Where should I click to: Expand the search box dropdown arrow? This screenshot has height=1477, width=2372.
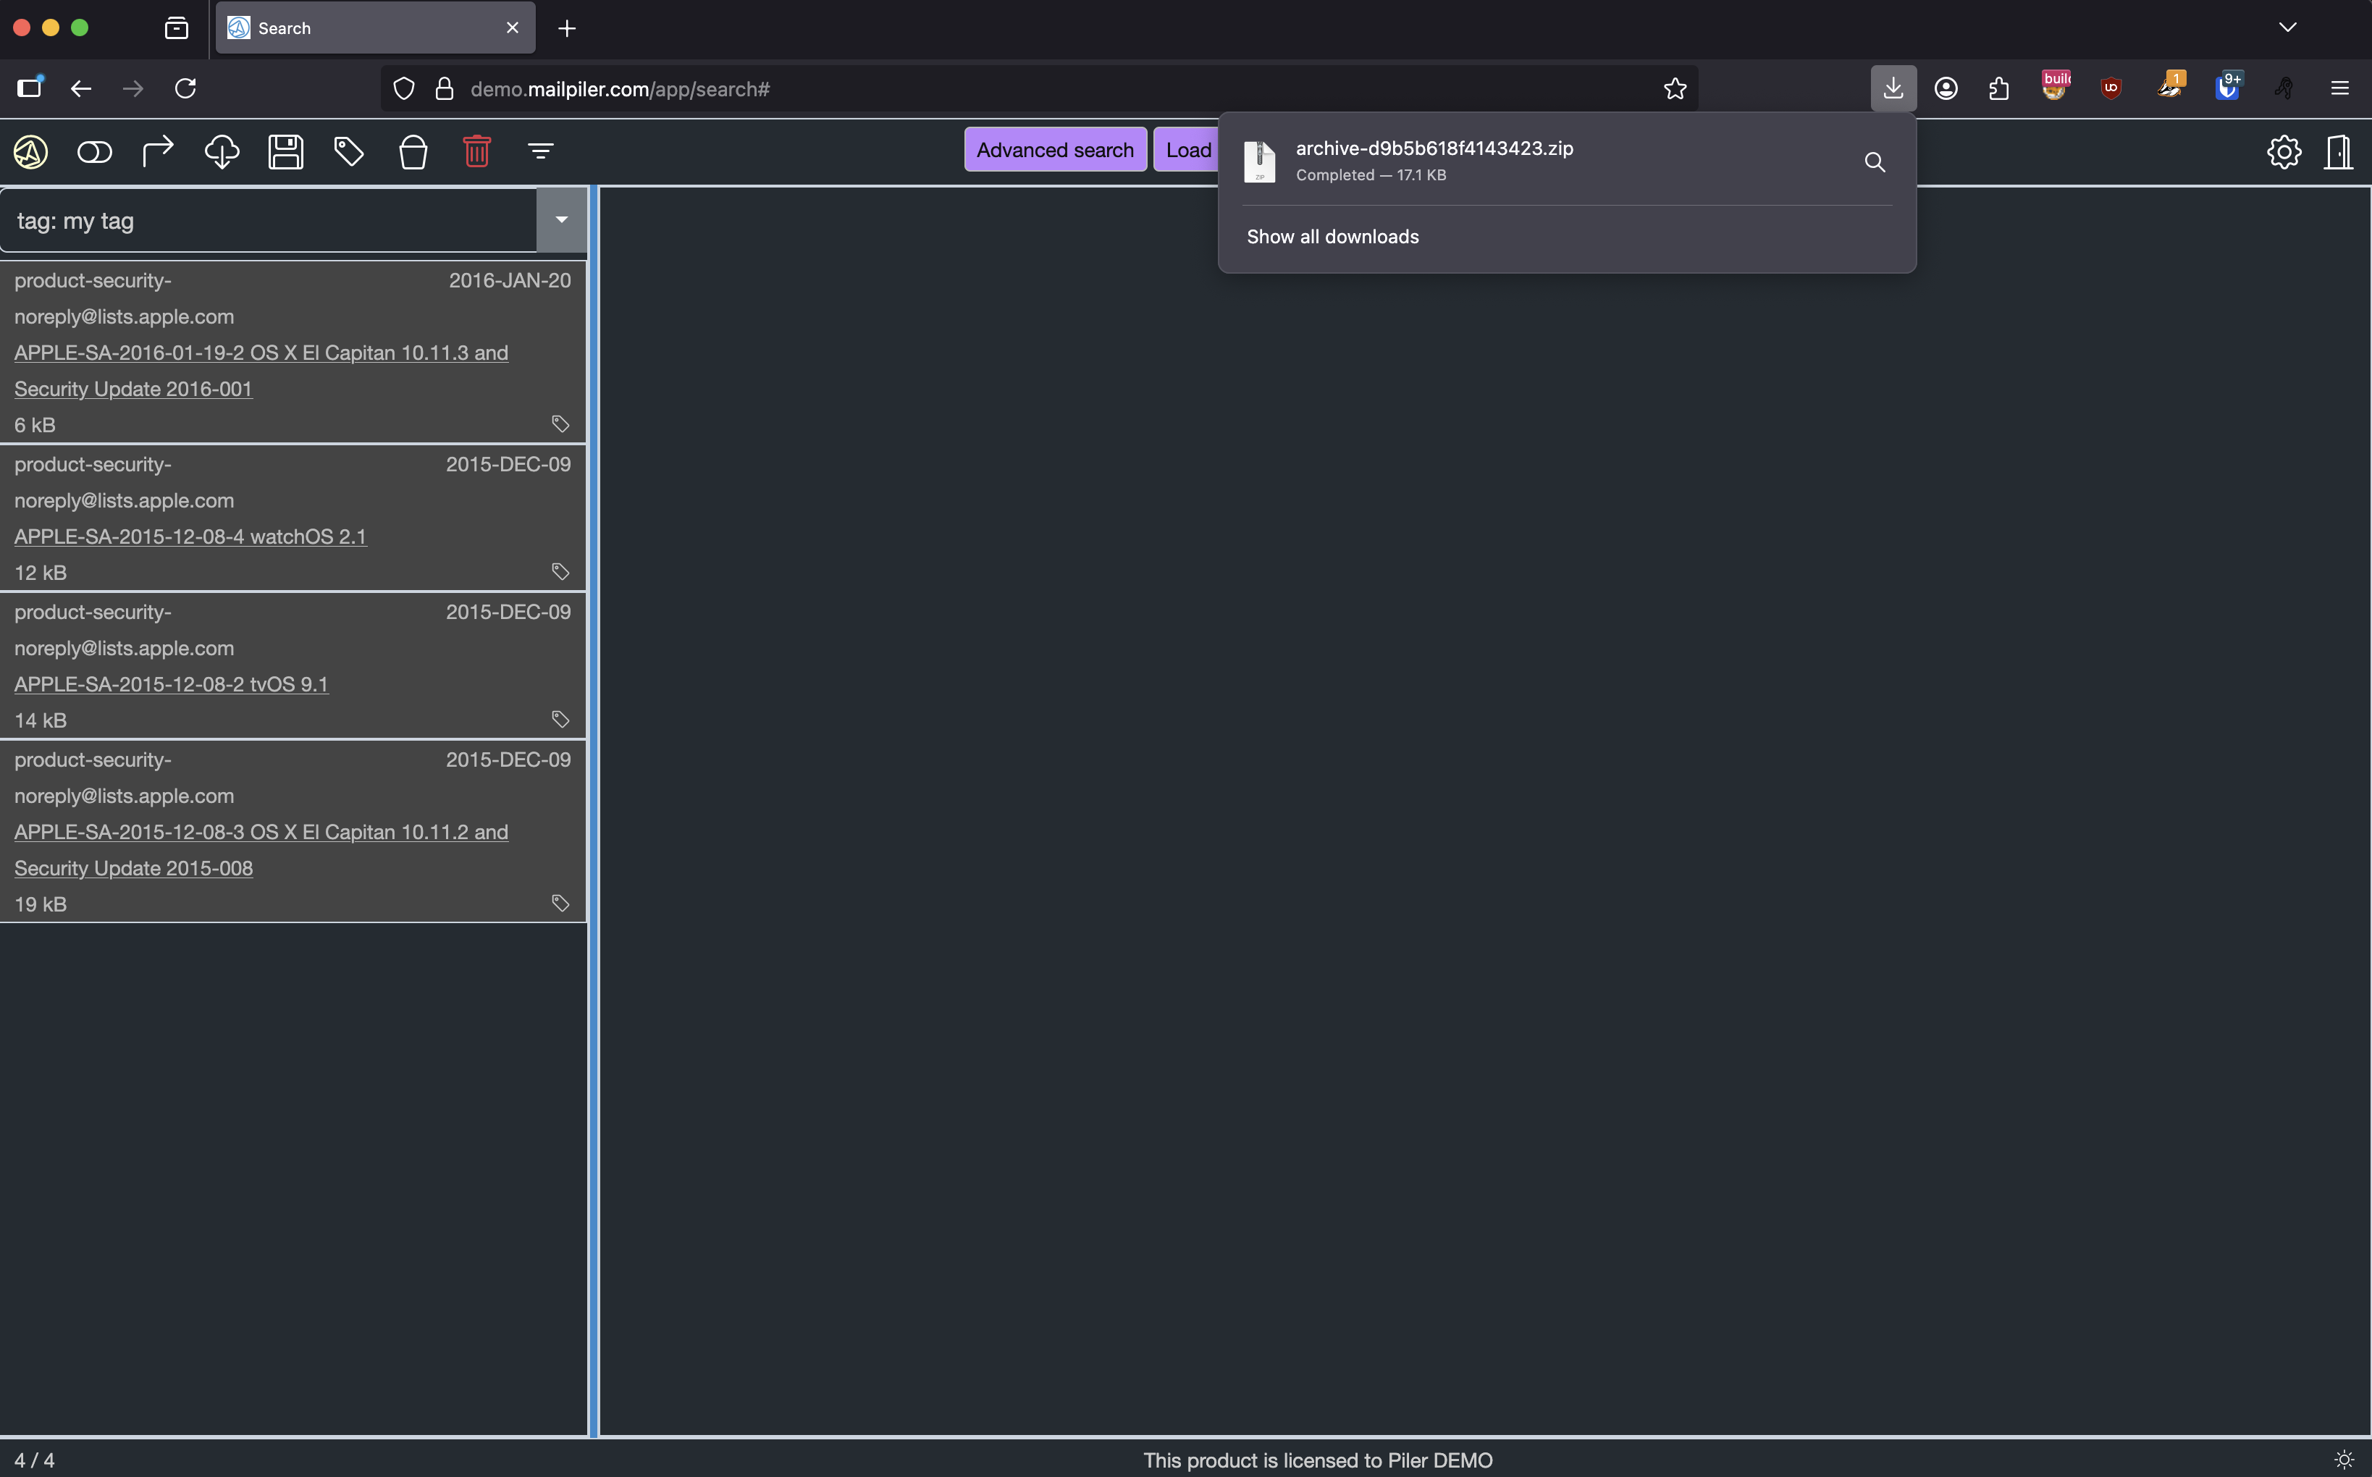click(x=562, y=220)
